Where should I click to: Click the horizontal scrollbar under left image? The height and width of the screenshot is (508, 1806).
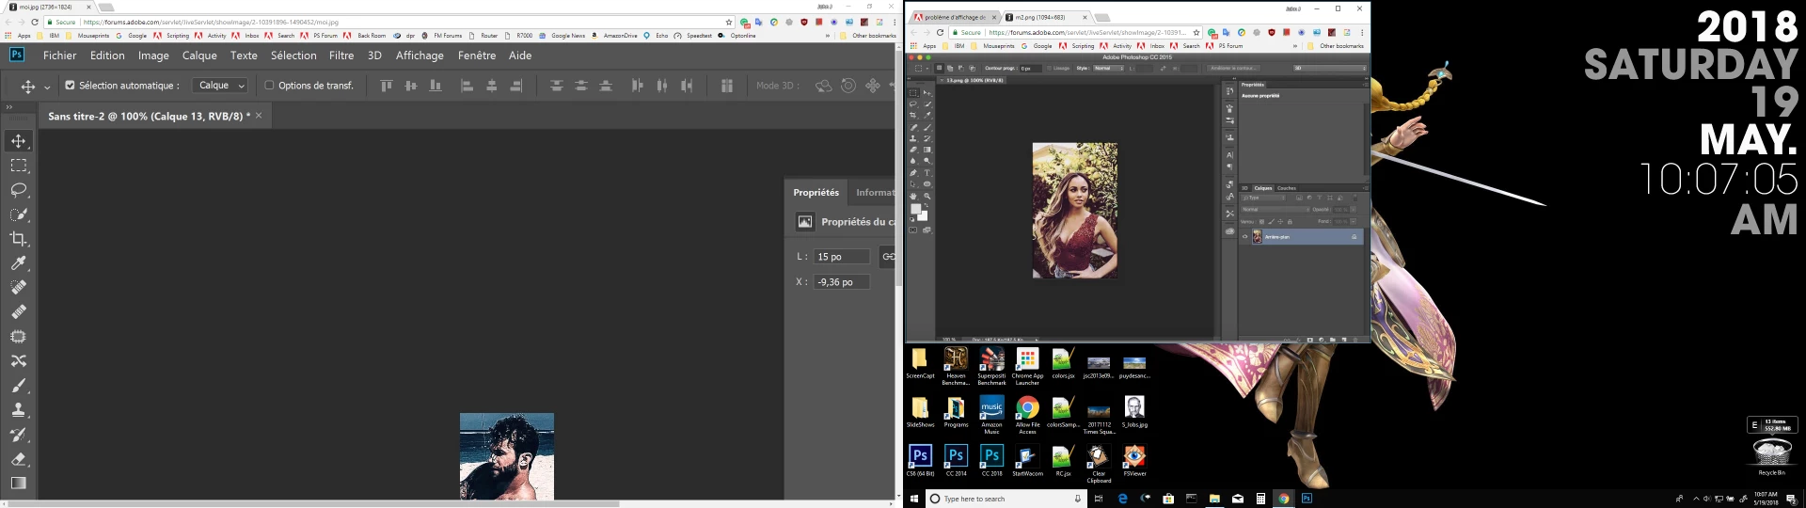[x=314, y=503]
